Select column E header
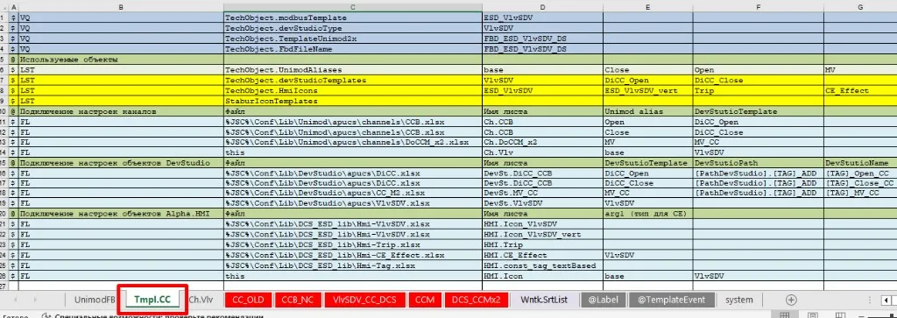The height and width of the screenshot is (318, 897). click(647, 6)
